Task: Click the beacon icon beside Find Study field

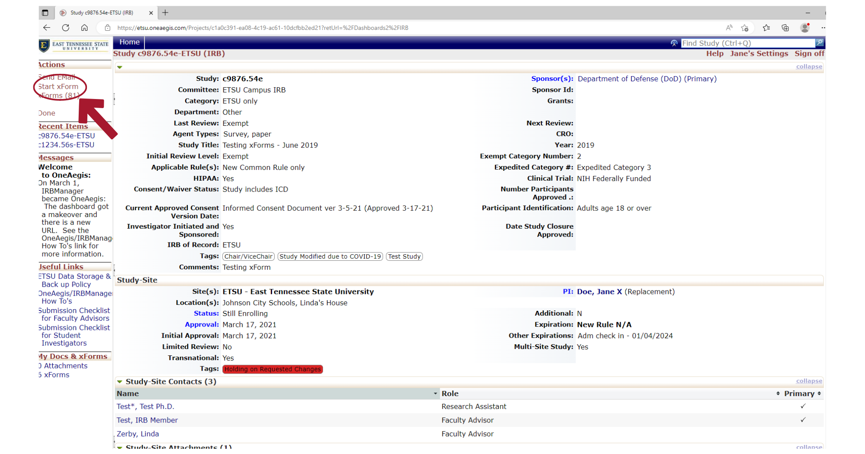Action: pos(674,43)
